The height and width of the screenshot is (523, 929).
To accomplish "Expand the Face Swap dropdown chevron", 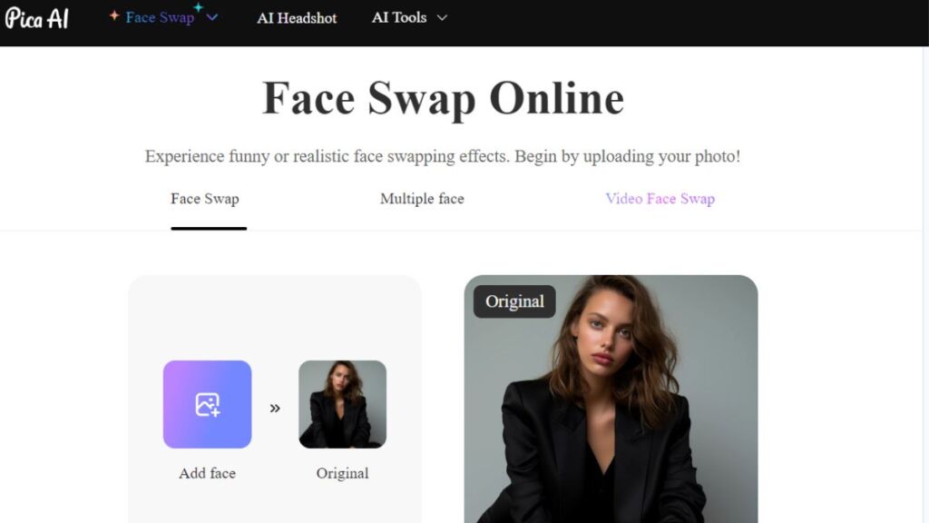I will click(x=211, y=18).
